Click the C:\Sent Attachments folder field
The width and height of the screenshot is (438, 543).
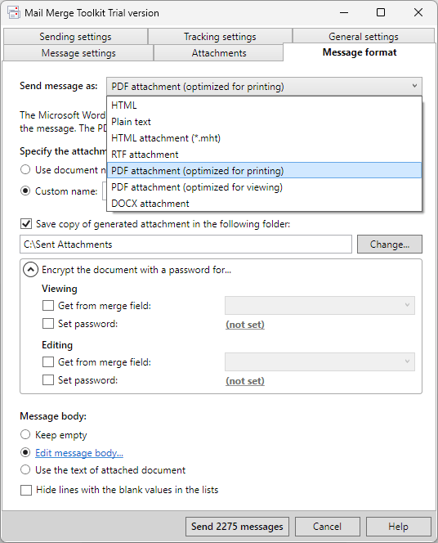pos(185,245)
